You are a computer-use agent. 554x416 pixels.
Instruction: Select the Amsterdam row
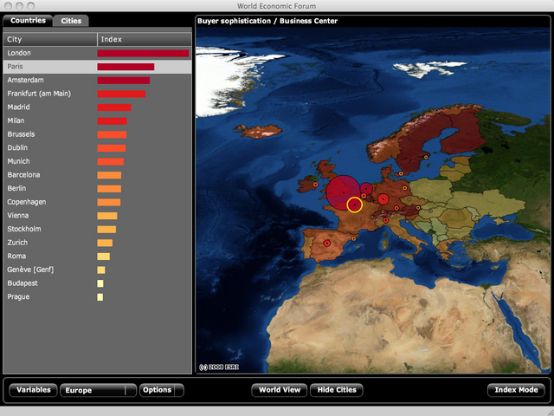pyautogui.click(x=98, y=81)
